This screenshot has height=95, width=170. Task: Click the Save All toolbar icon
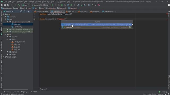coord(5,5)
